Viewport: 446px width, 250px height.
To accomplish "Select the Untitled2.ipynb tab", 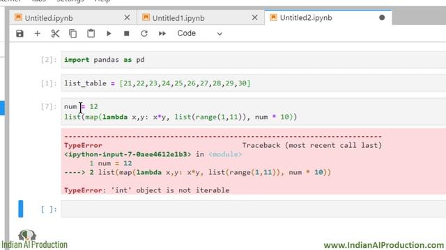I will [x=328, y=17].
